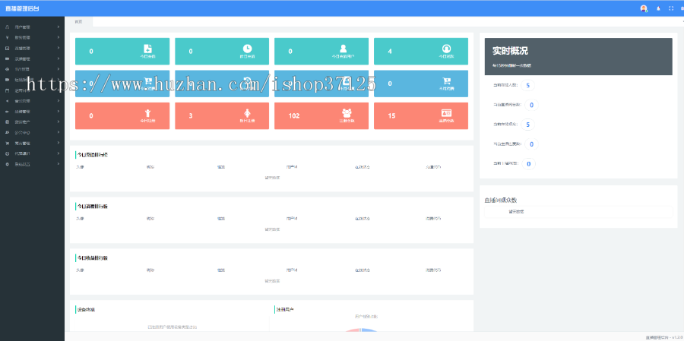This screenshot has width=684, height=341.
Task: Open the notification bell in the header
Action: click(x=658, y=8)
